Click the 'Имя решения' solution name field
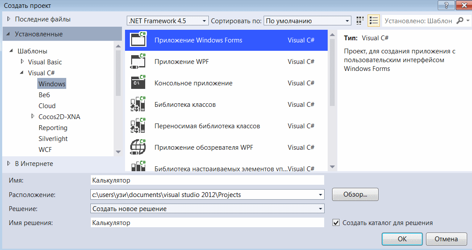This screenshot has height=250, width=472. (x=207, y=223)
